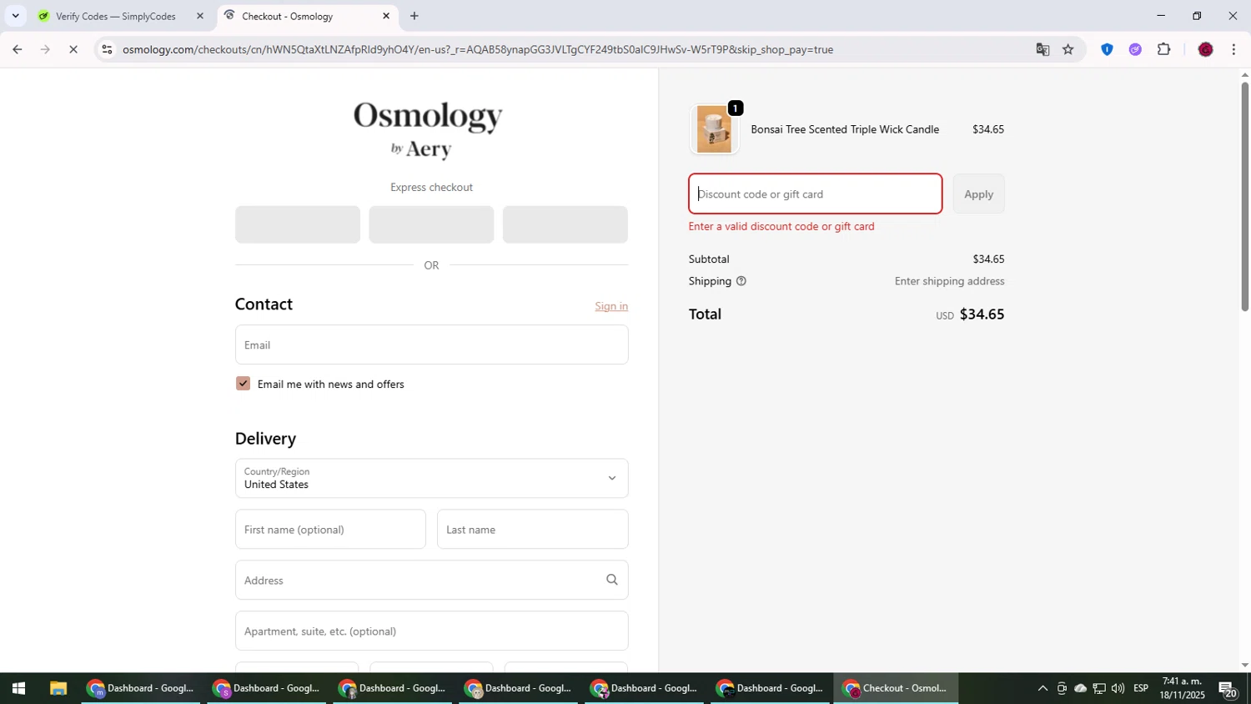Focus the Last name field
This screenshot has height=704, width=1251.
pyautogui.click(x=532, y=529)
